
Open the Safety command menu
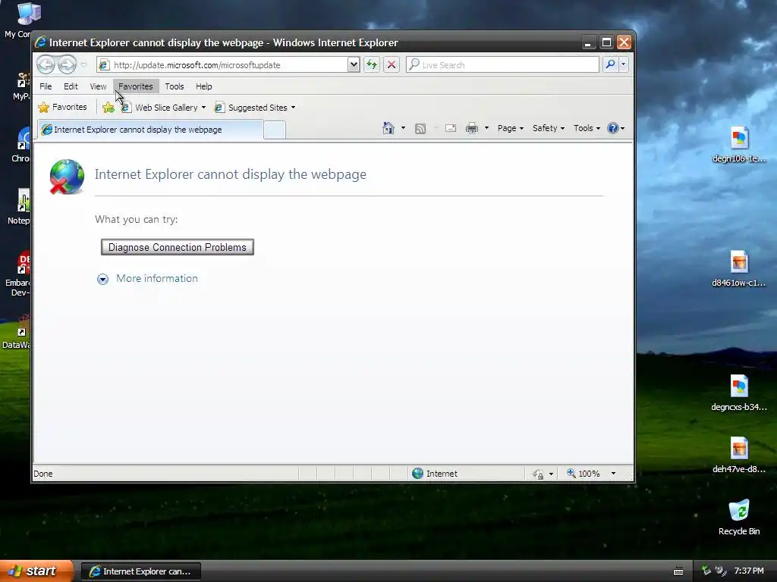549,128
